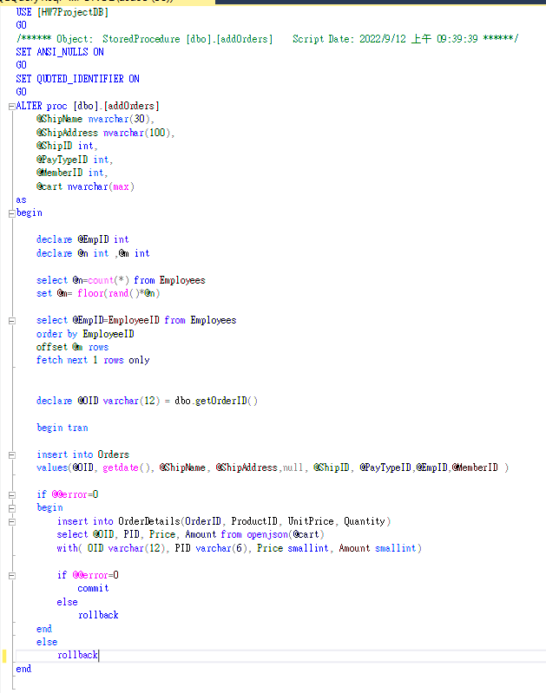Click the select @n=count(*) from Employees line
The height and width of the screenshot is (693, 546).
pyautogui.click(x=121, y=280)
